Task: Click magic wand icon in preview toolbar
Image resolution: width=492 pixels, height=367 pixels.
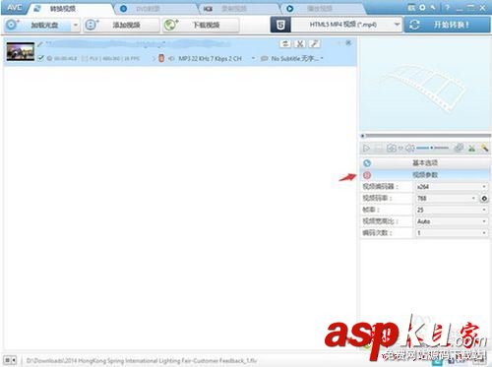Action: [484, 149]
